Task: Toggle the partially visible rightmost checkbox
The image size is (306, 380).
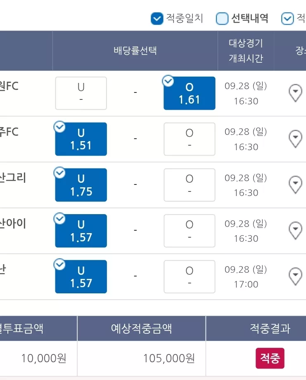Action: [x=287, y=19]
